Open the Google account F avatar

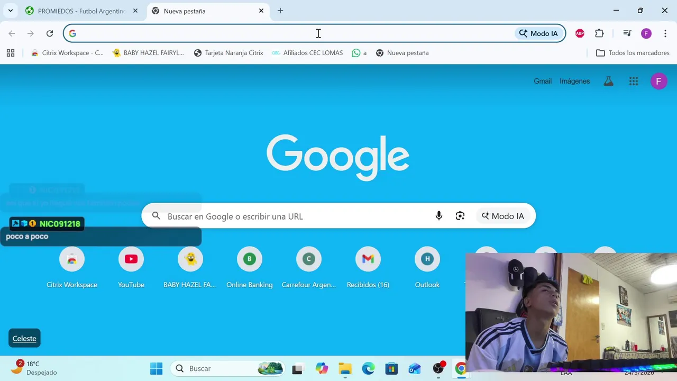click(x=658, y=81)
